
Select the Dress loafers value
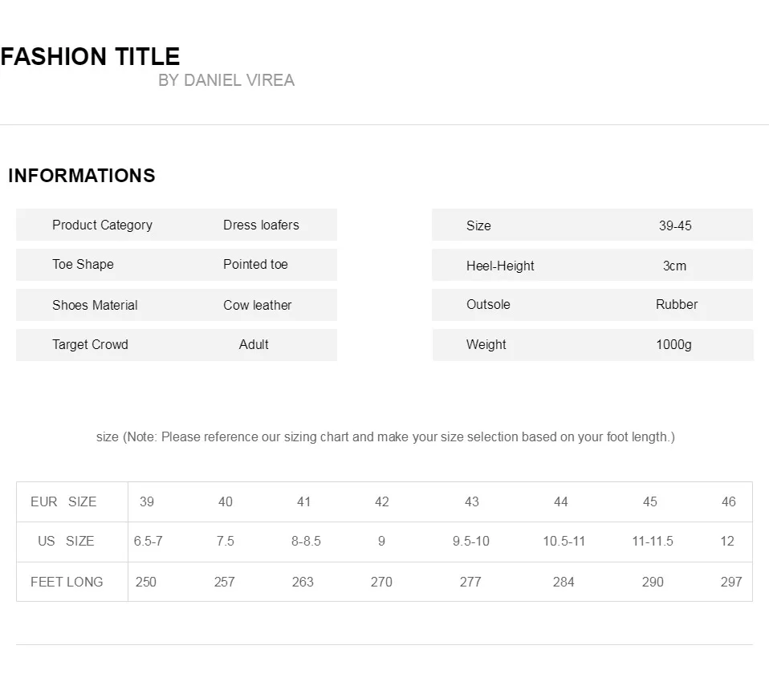[x=261, y=225]
